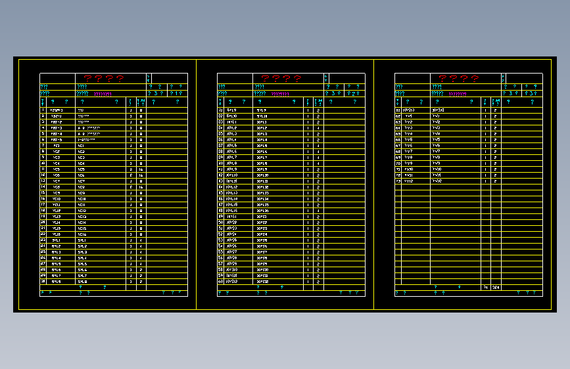The width and height of the screenshot is (570, 369).
Task: Click row number 35 in the middle table
Action: coord(220,134)
